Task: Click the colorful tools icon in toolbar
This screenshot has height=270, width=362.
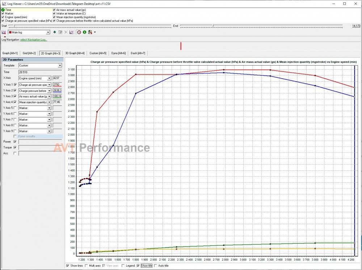Action: (90, 32)
